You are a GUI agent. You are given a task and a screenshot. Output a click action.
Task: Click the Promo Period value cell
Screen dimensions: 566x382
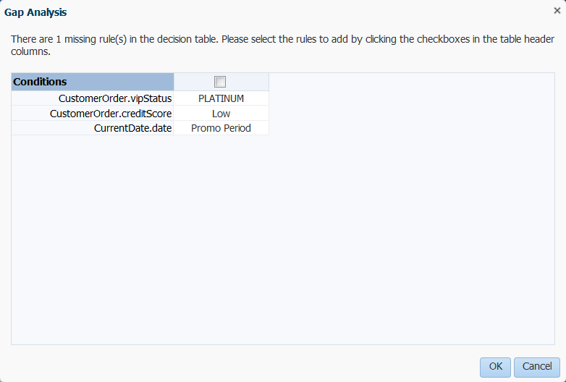(x=221, y=128)
